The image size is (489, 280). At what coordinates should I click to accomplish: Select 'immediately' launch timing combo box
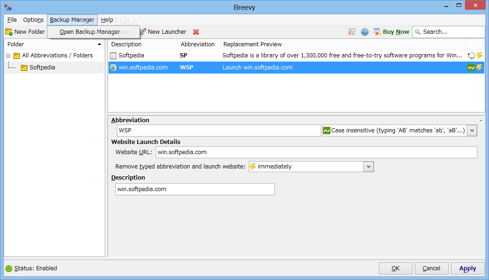(311, 167)
